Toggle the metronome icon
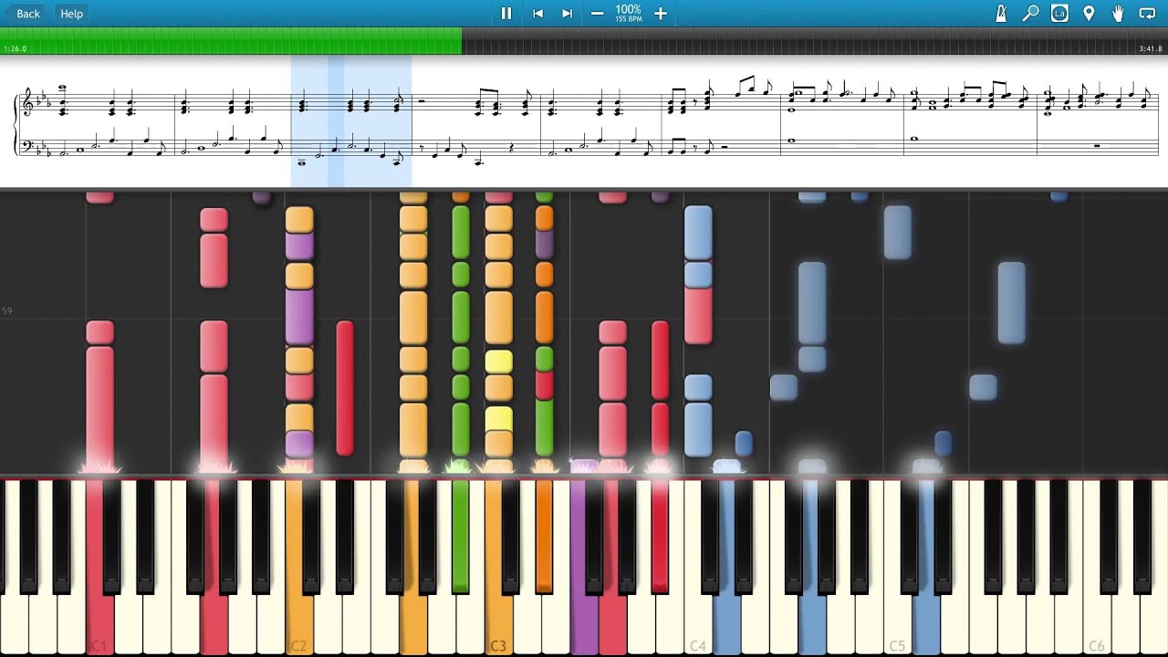This screenshot has height=657, width=1168. pyautogui.click(x=1001, y=14)
